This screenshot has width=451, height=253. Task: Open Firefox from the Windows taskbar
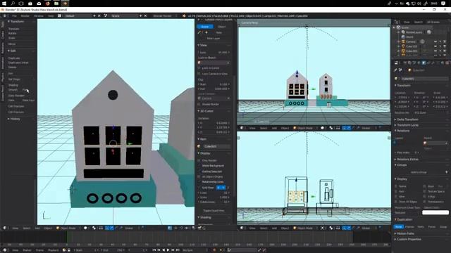[48, 4]
